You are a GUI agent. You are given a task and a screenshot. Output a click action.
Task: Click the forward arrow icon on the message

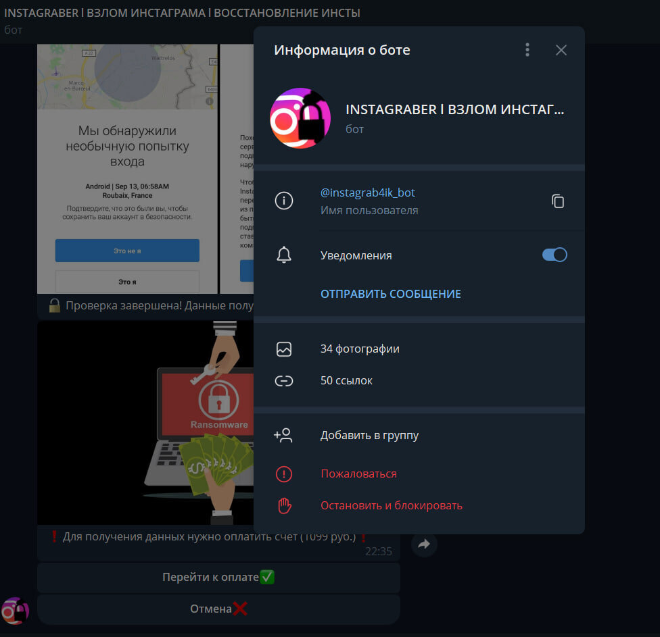(x=424, y=544)
